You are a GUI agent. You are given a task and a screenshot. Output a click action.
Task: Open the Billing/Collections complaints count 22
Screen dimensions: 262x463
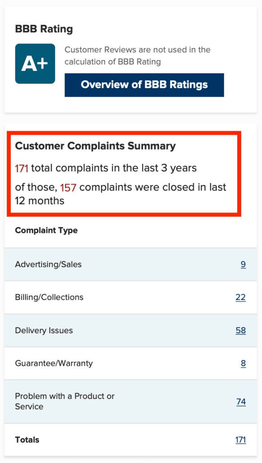pyautogui.click(x=240, y=297)
